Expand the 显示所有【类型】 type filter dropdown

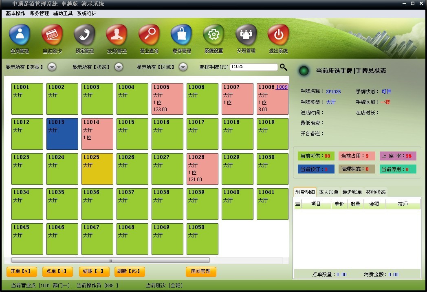click(x=52, y=67)
